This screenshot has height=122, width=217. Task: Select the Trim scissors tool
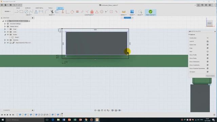52,12
